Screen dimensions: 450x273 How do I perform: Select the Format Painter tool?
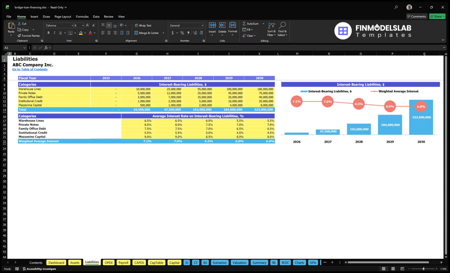[28, 36]
